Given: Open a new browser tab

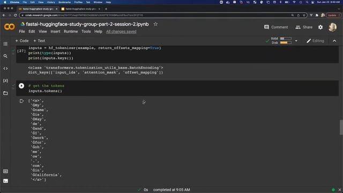Looking at the screenshot, I should click(106, 9).
